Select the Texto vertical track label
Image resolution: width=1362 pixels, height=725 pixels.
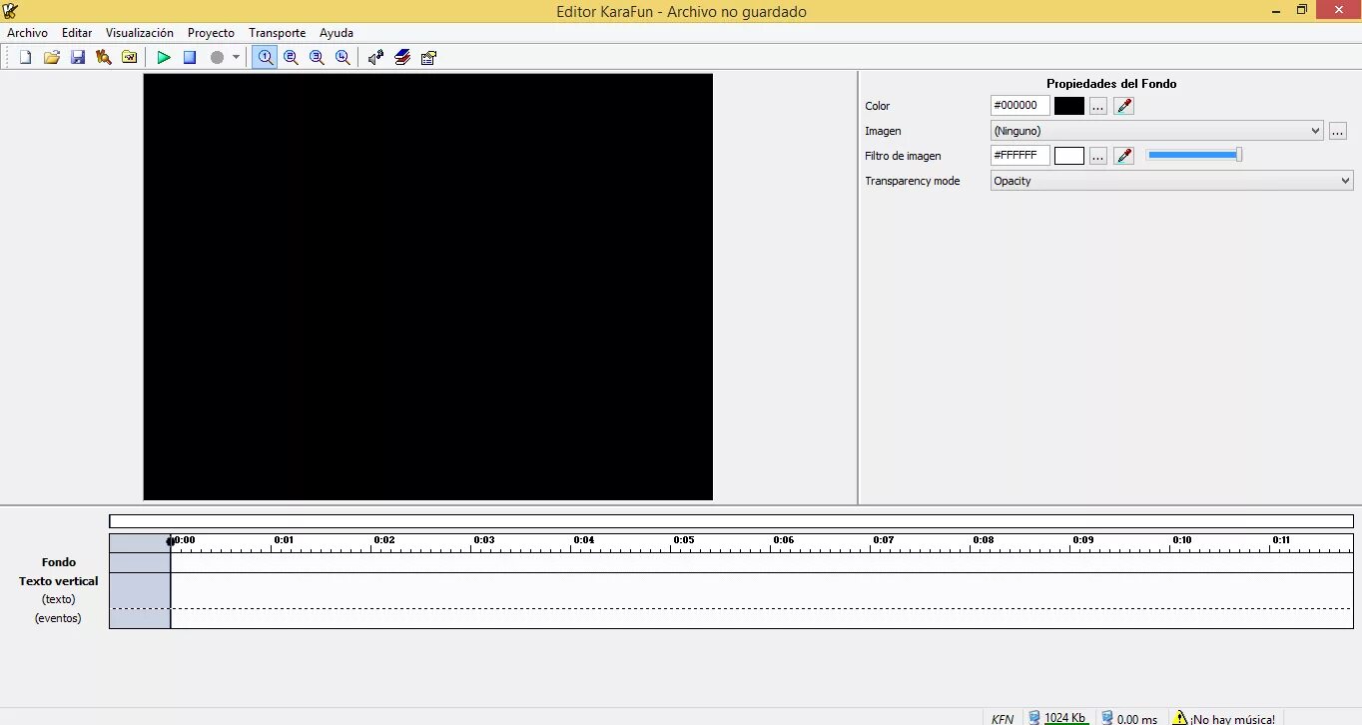click(59, 581)
